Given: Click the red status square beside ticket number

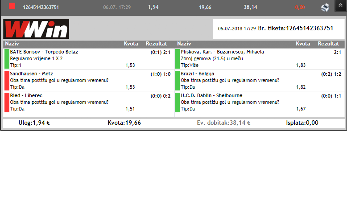Looking at the screenshot, I should click(12, 6).
